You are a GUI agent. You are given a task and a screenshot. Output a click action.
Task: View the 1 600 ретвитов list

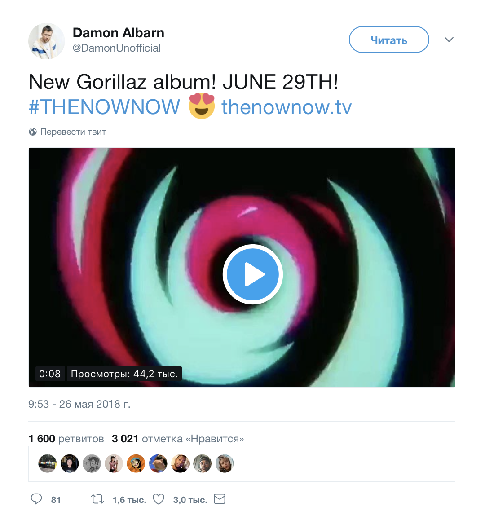(66, 439)
